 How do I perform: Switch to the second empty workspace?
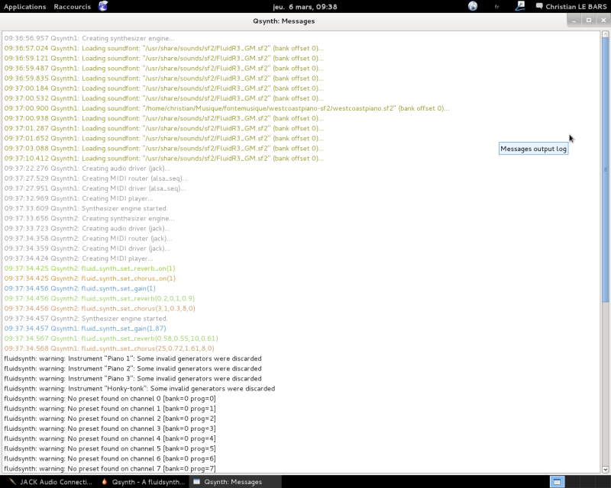pyautogui.click(x=573, y=482)
